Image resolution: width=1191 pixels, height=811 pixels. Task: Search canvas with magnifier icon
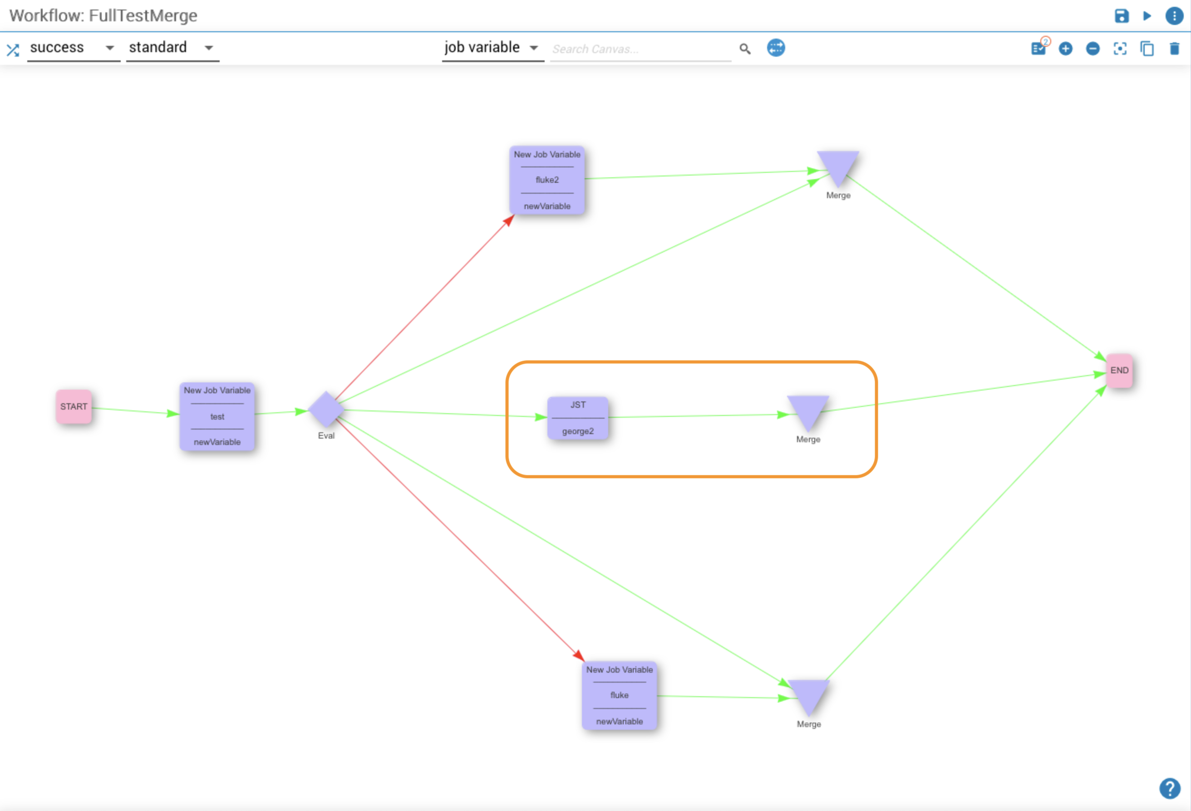[x=745, y=49]
